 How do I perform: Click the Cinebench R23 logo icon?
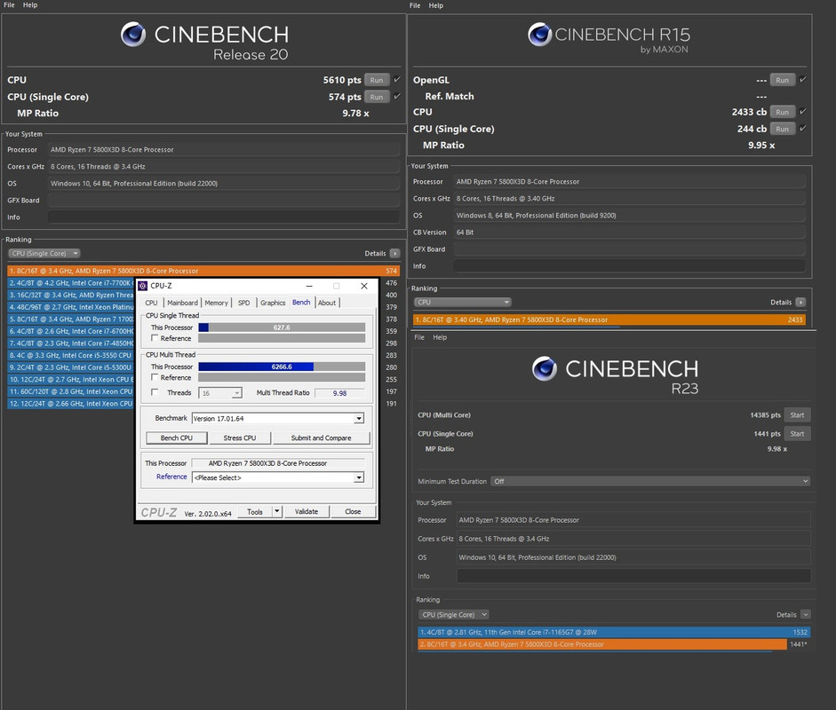(545, 368)
